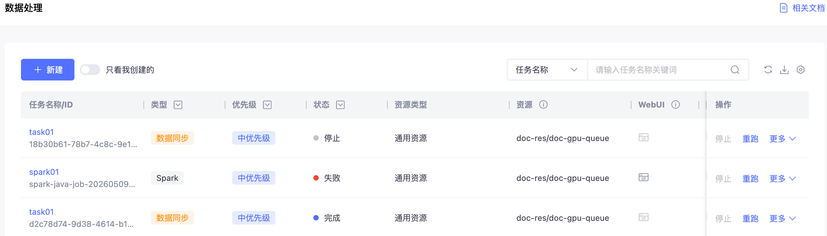Expand 更多 menu for the spark01 row

coord(782,179)
